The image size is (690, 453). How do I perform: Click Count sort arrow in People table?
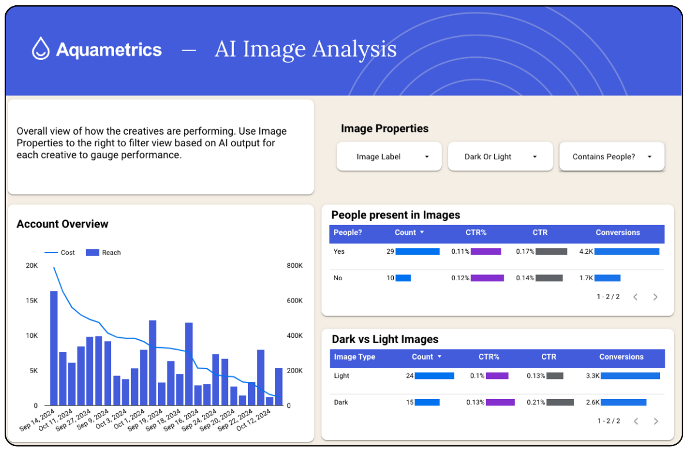point(422,233)
